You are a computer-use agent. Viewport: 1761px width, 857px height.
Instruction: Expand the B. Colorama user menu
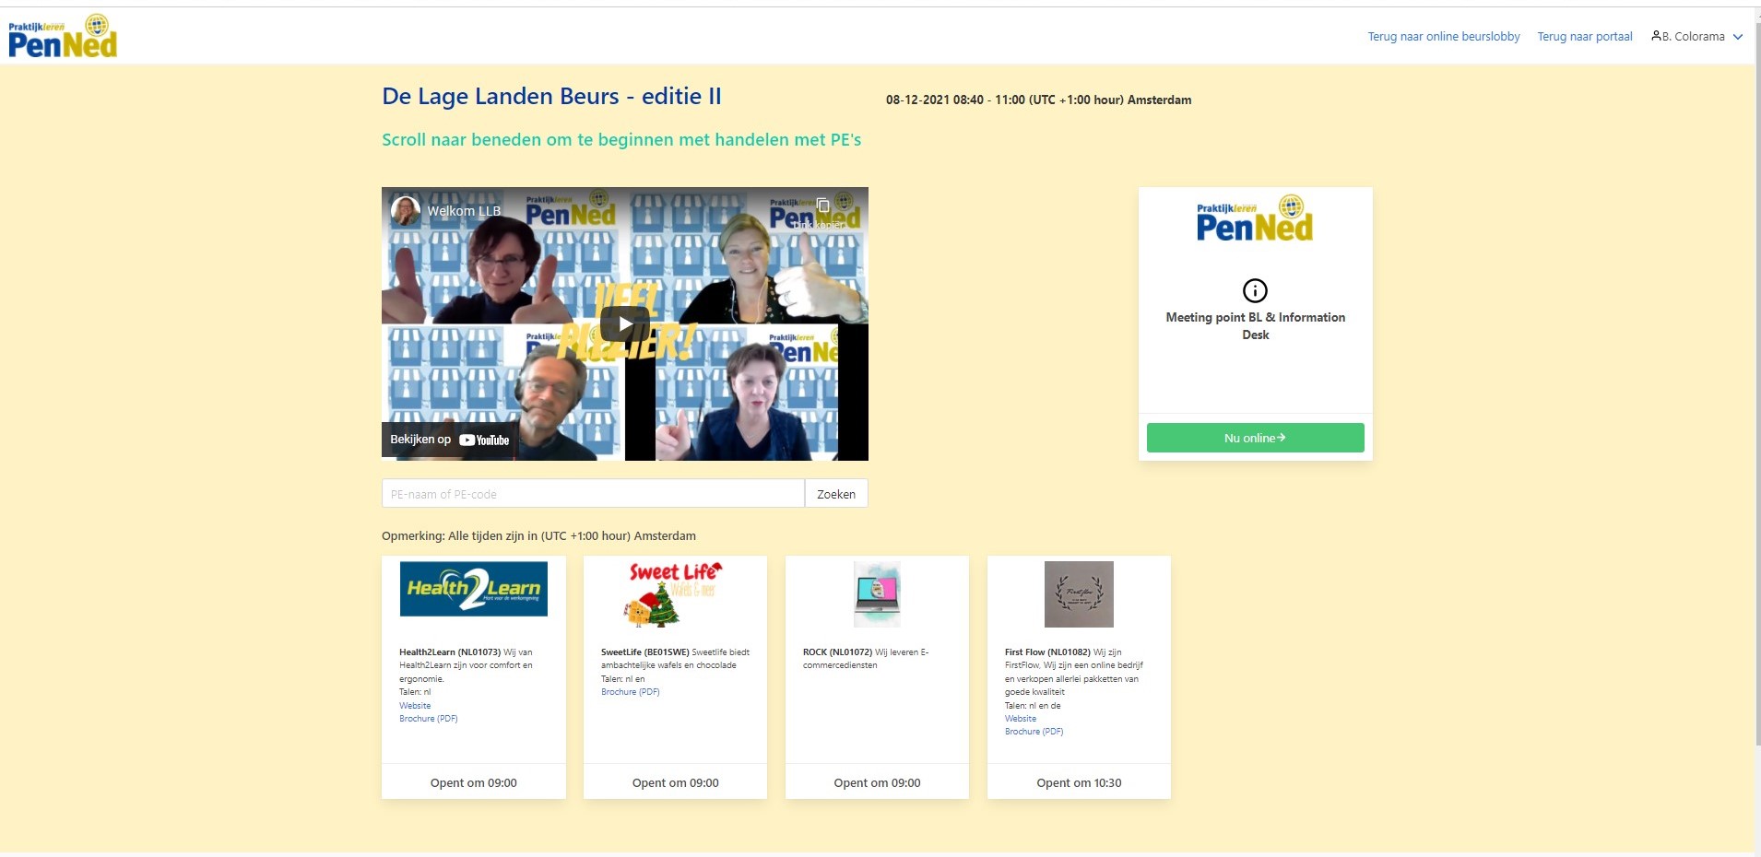pos(1696,37)
